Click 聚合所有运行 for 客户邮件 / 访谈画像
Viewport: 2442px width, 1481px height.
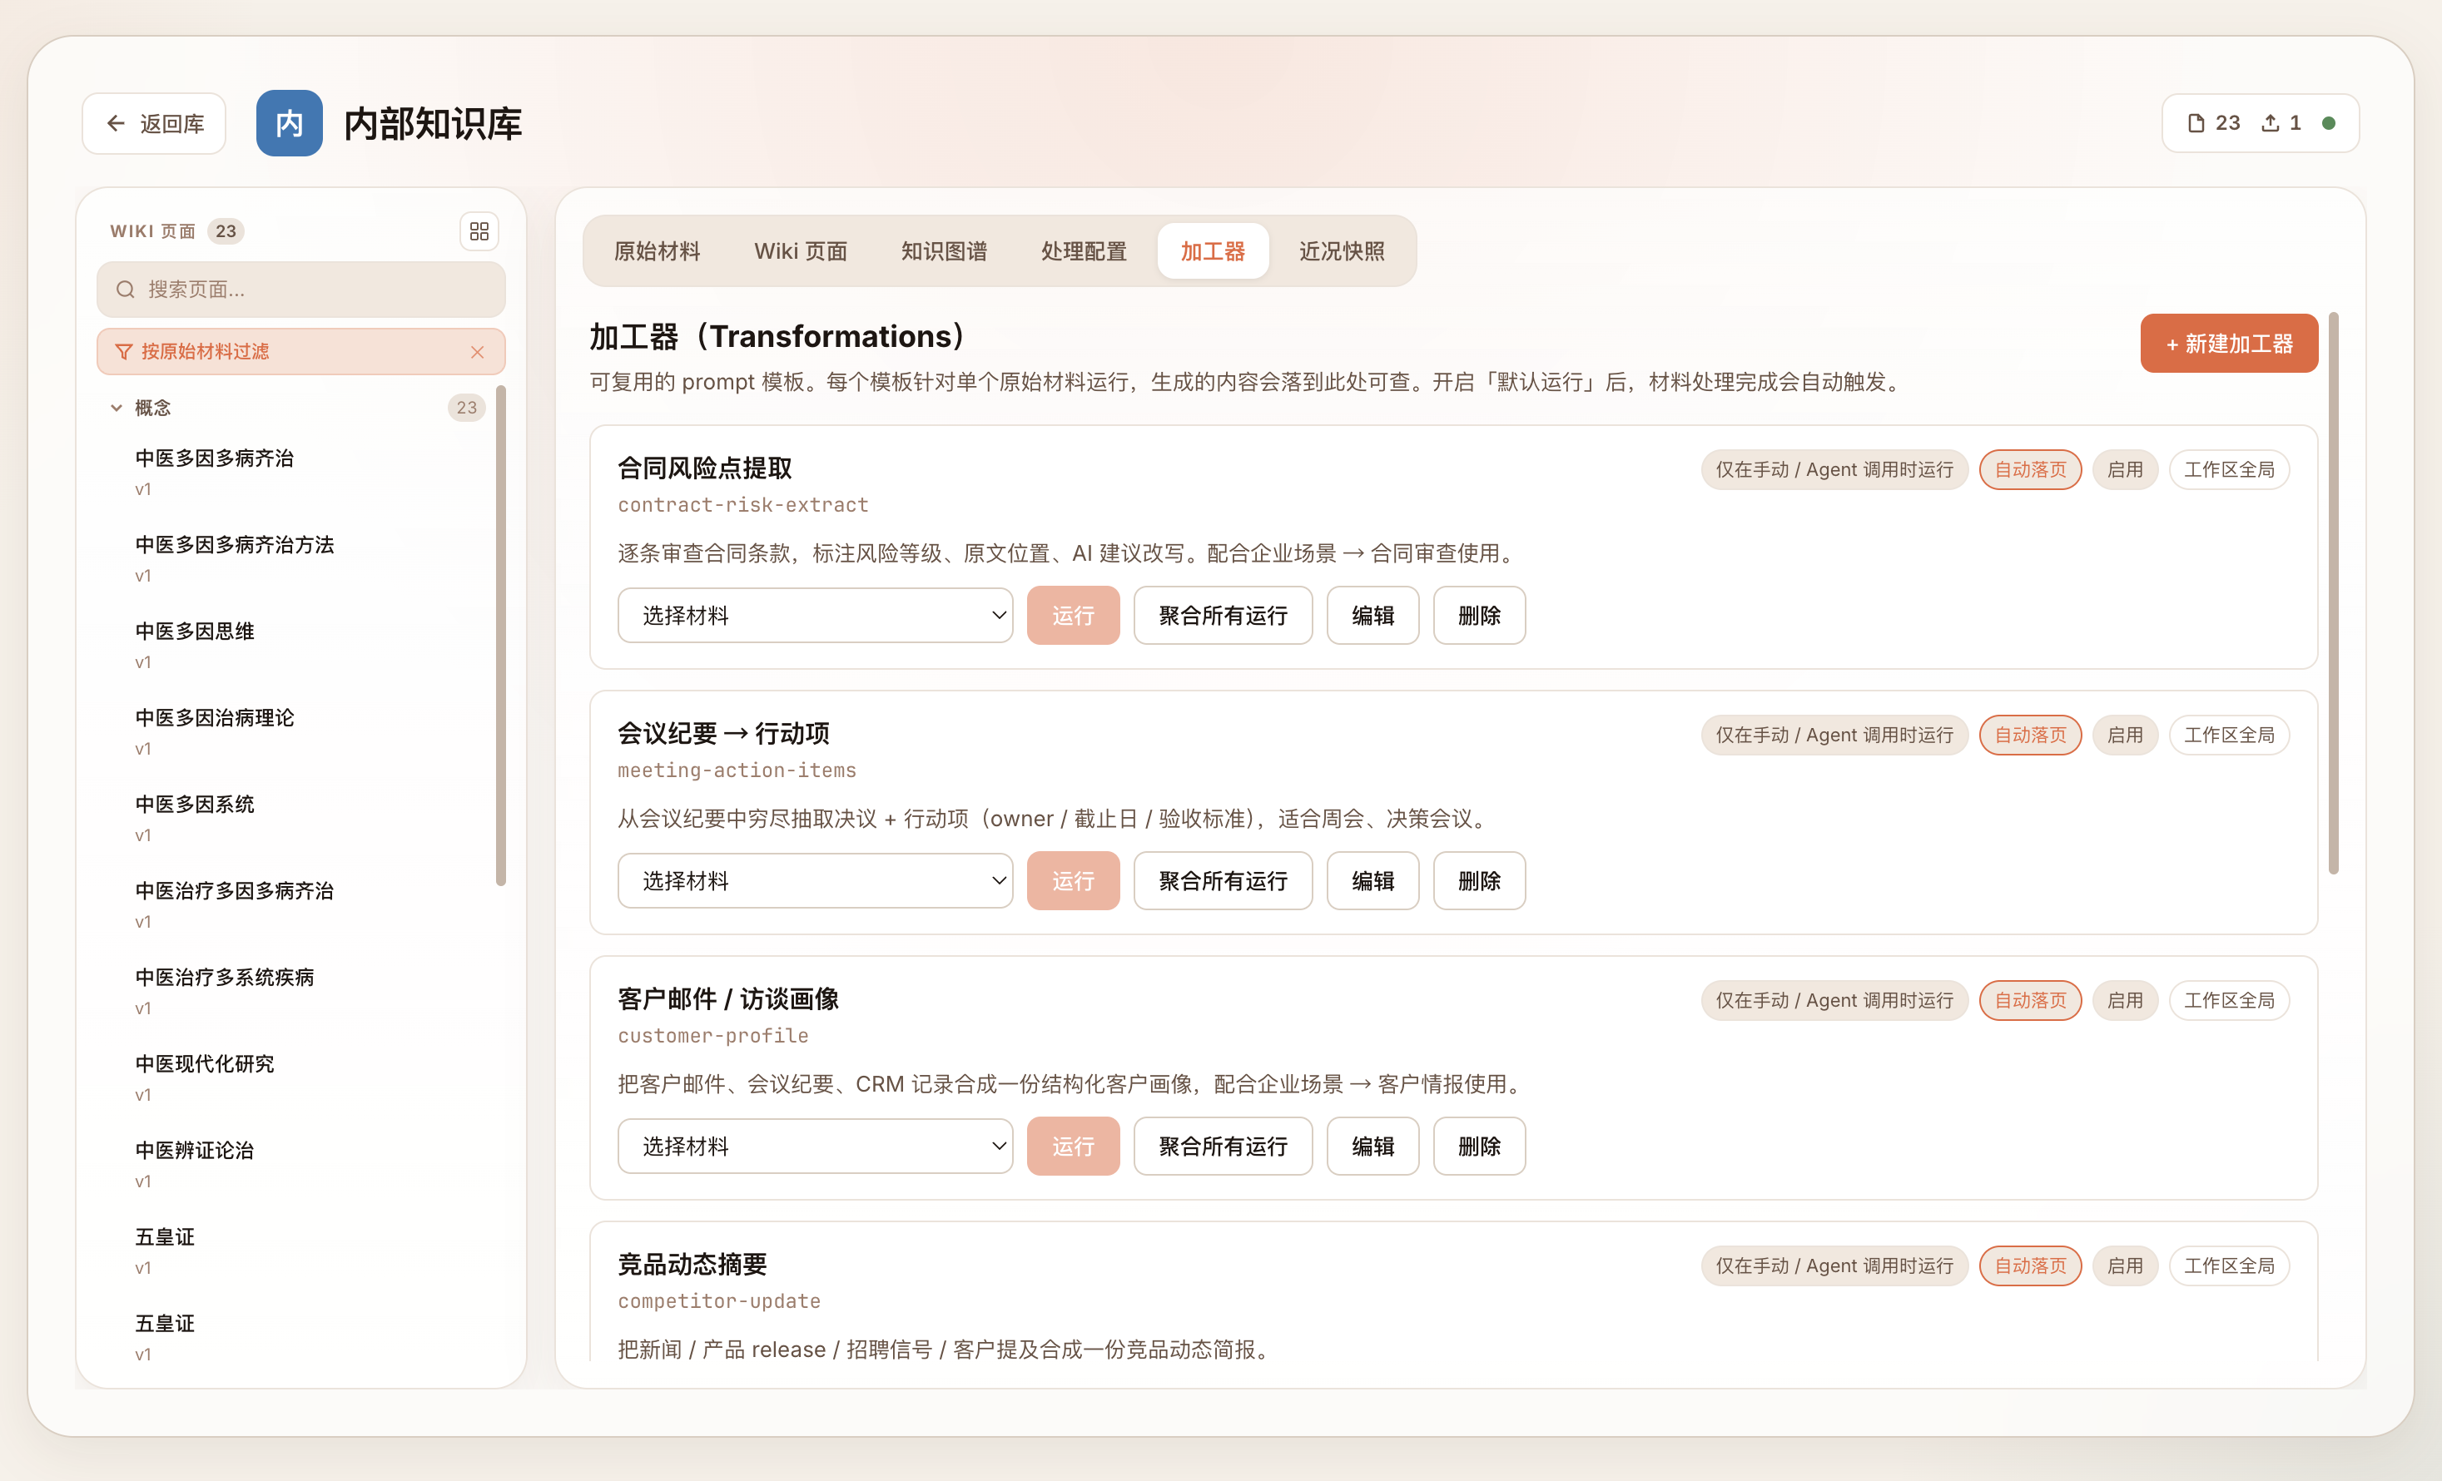pos(1223,1147)
